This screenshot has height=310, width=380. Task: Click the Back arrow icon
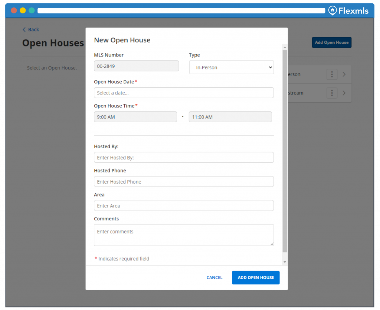coord(24,30)
